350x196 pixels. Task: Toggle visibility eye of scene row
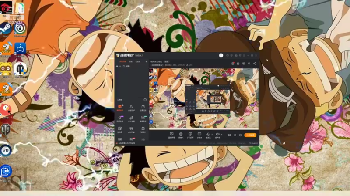tap(117, 66)
